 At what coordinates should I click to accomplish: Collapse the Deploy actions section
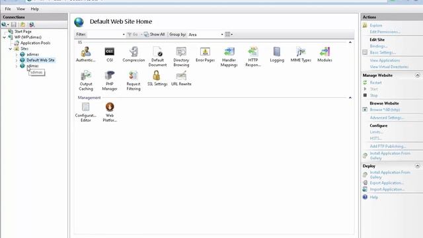pos(417,166)
